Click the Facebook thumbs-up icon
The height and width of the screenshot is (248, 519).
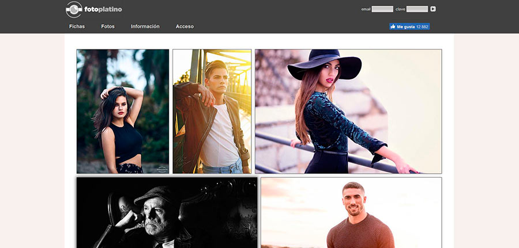(x=393, y=26)
